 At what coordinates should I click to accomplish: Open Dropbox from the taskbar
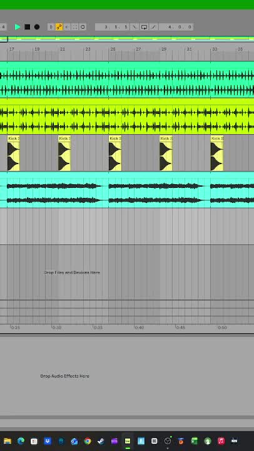point(48,441)
